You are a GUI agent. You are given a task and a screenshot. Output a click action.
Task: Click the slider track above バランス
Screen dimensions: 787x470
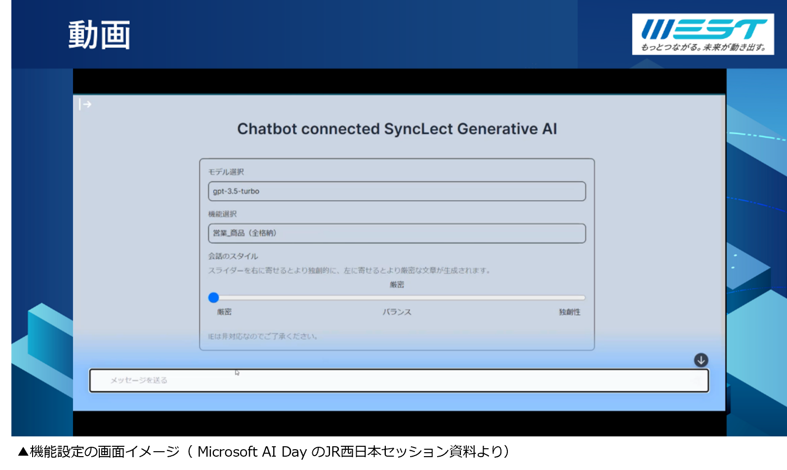(397, 298)
